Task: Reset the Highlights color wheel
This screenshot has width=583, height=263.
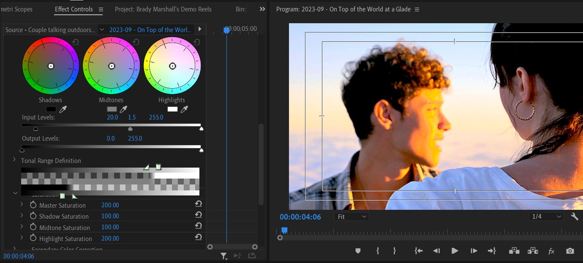Action: coord(197,42)
